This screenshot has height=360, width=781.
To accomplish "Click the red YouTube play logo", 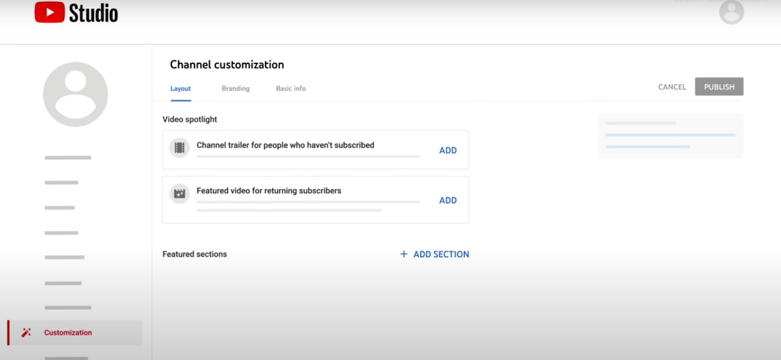I will (x=49, y=13).
